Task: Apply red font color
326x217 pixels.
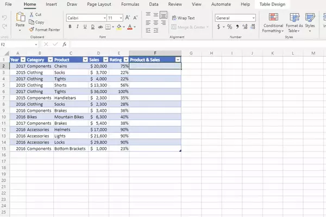Action: tap(130, 27)
